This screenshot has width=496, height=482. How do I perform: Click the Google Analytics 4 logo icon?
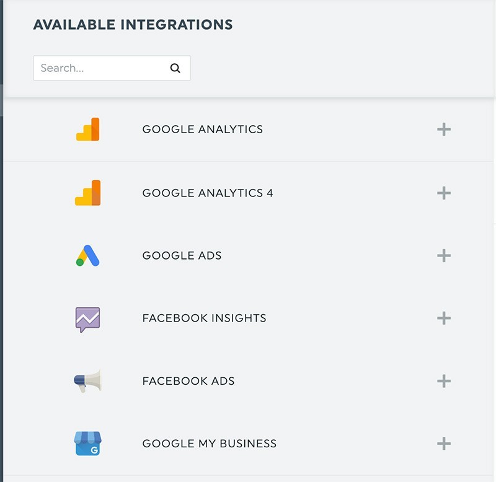tap(87, 193)
